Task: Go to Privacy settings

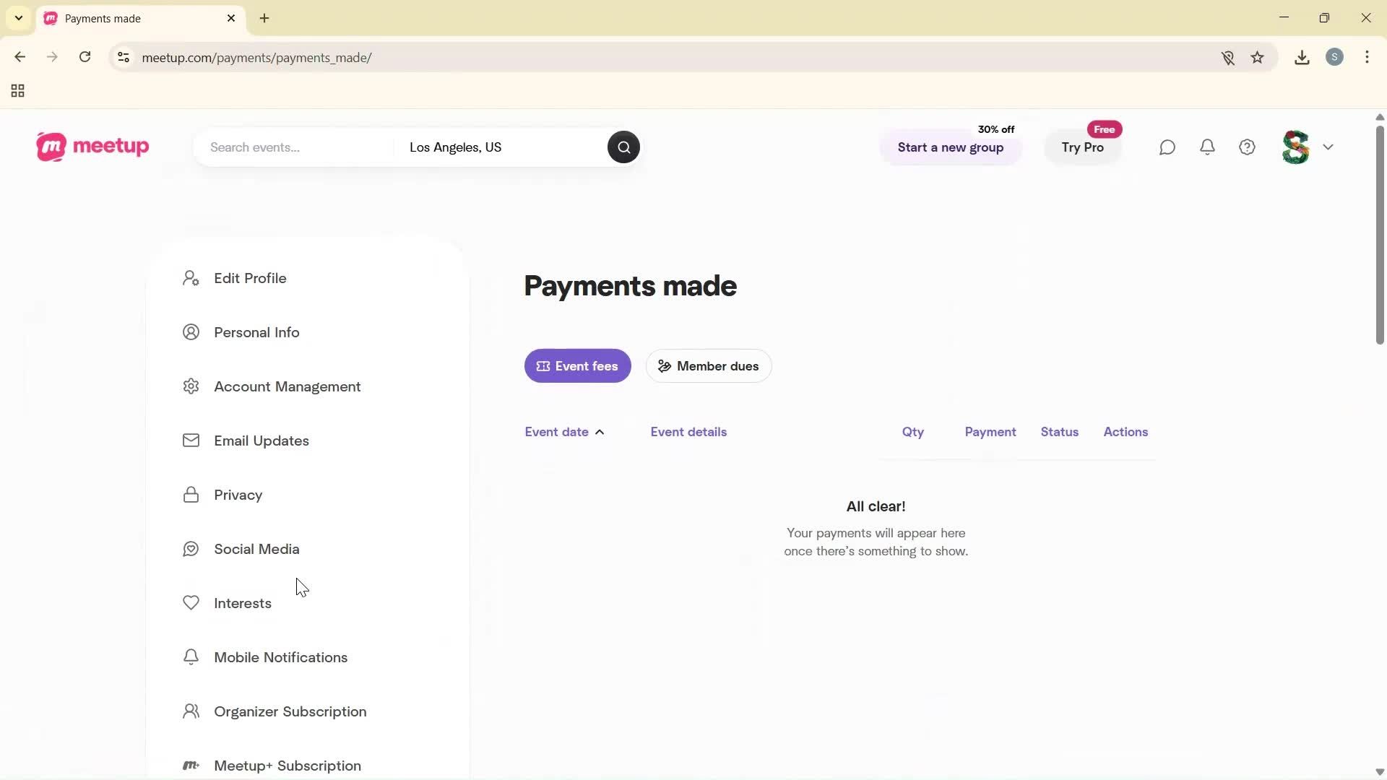Action: 238,495
